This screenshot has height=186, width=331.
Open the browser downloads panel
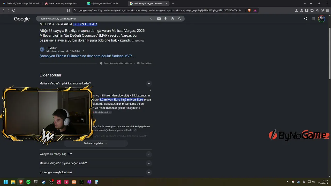coord(296,10)
